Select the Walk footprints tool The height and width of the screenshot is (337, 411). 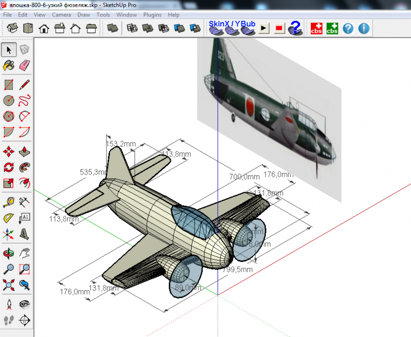[9, 320]
